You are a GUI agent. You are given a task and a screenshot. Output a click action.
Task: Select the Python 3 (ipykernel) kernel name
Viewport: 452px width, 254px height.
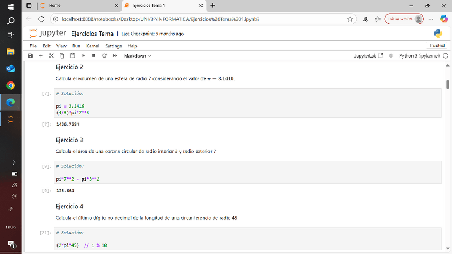pyautogui.click(x=419, y=56)
